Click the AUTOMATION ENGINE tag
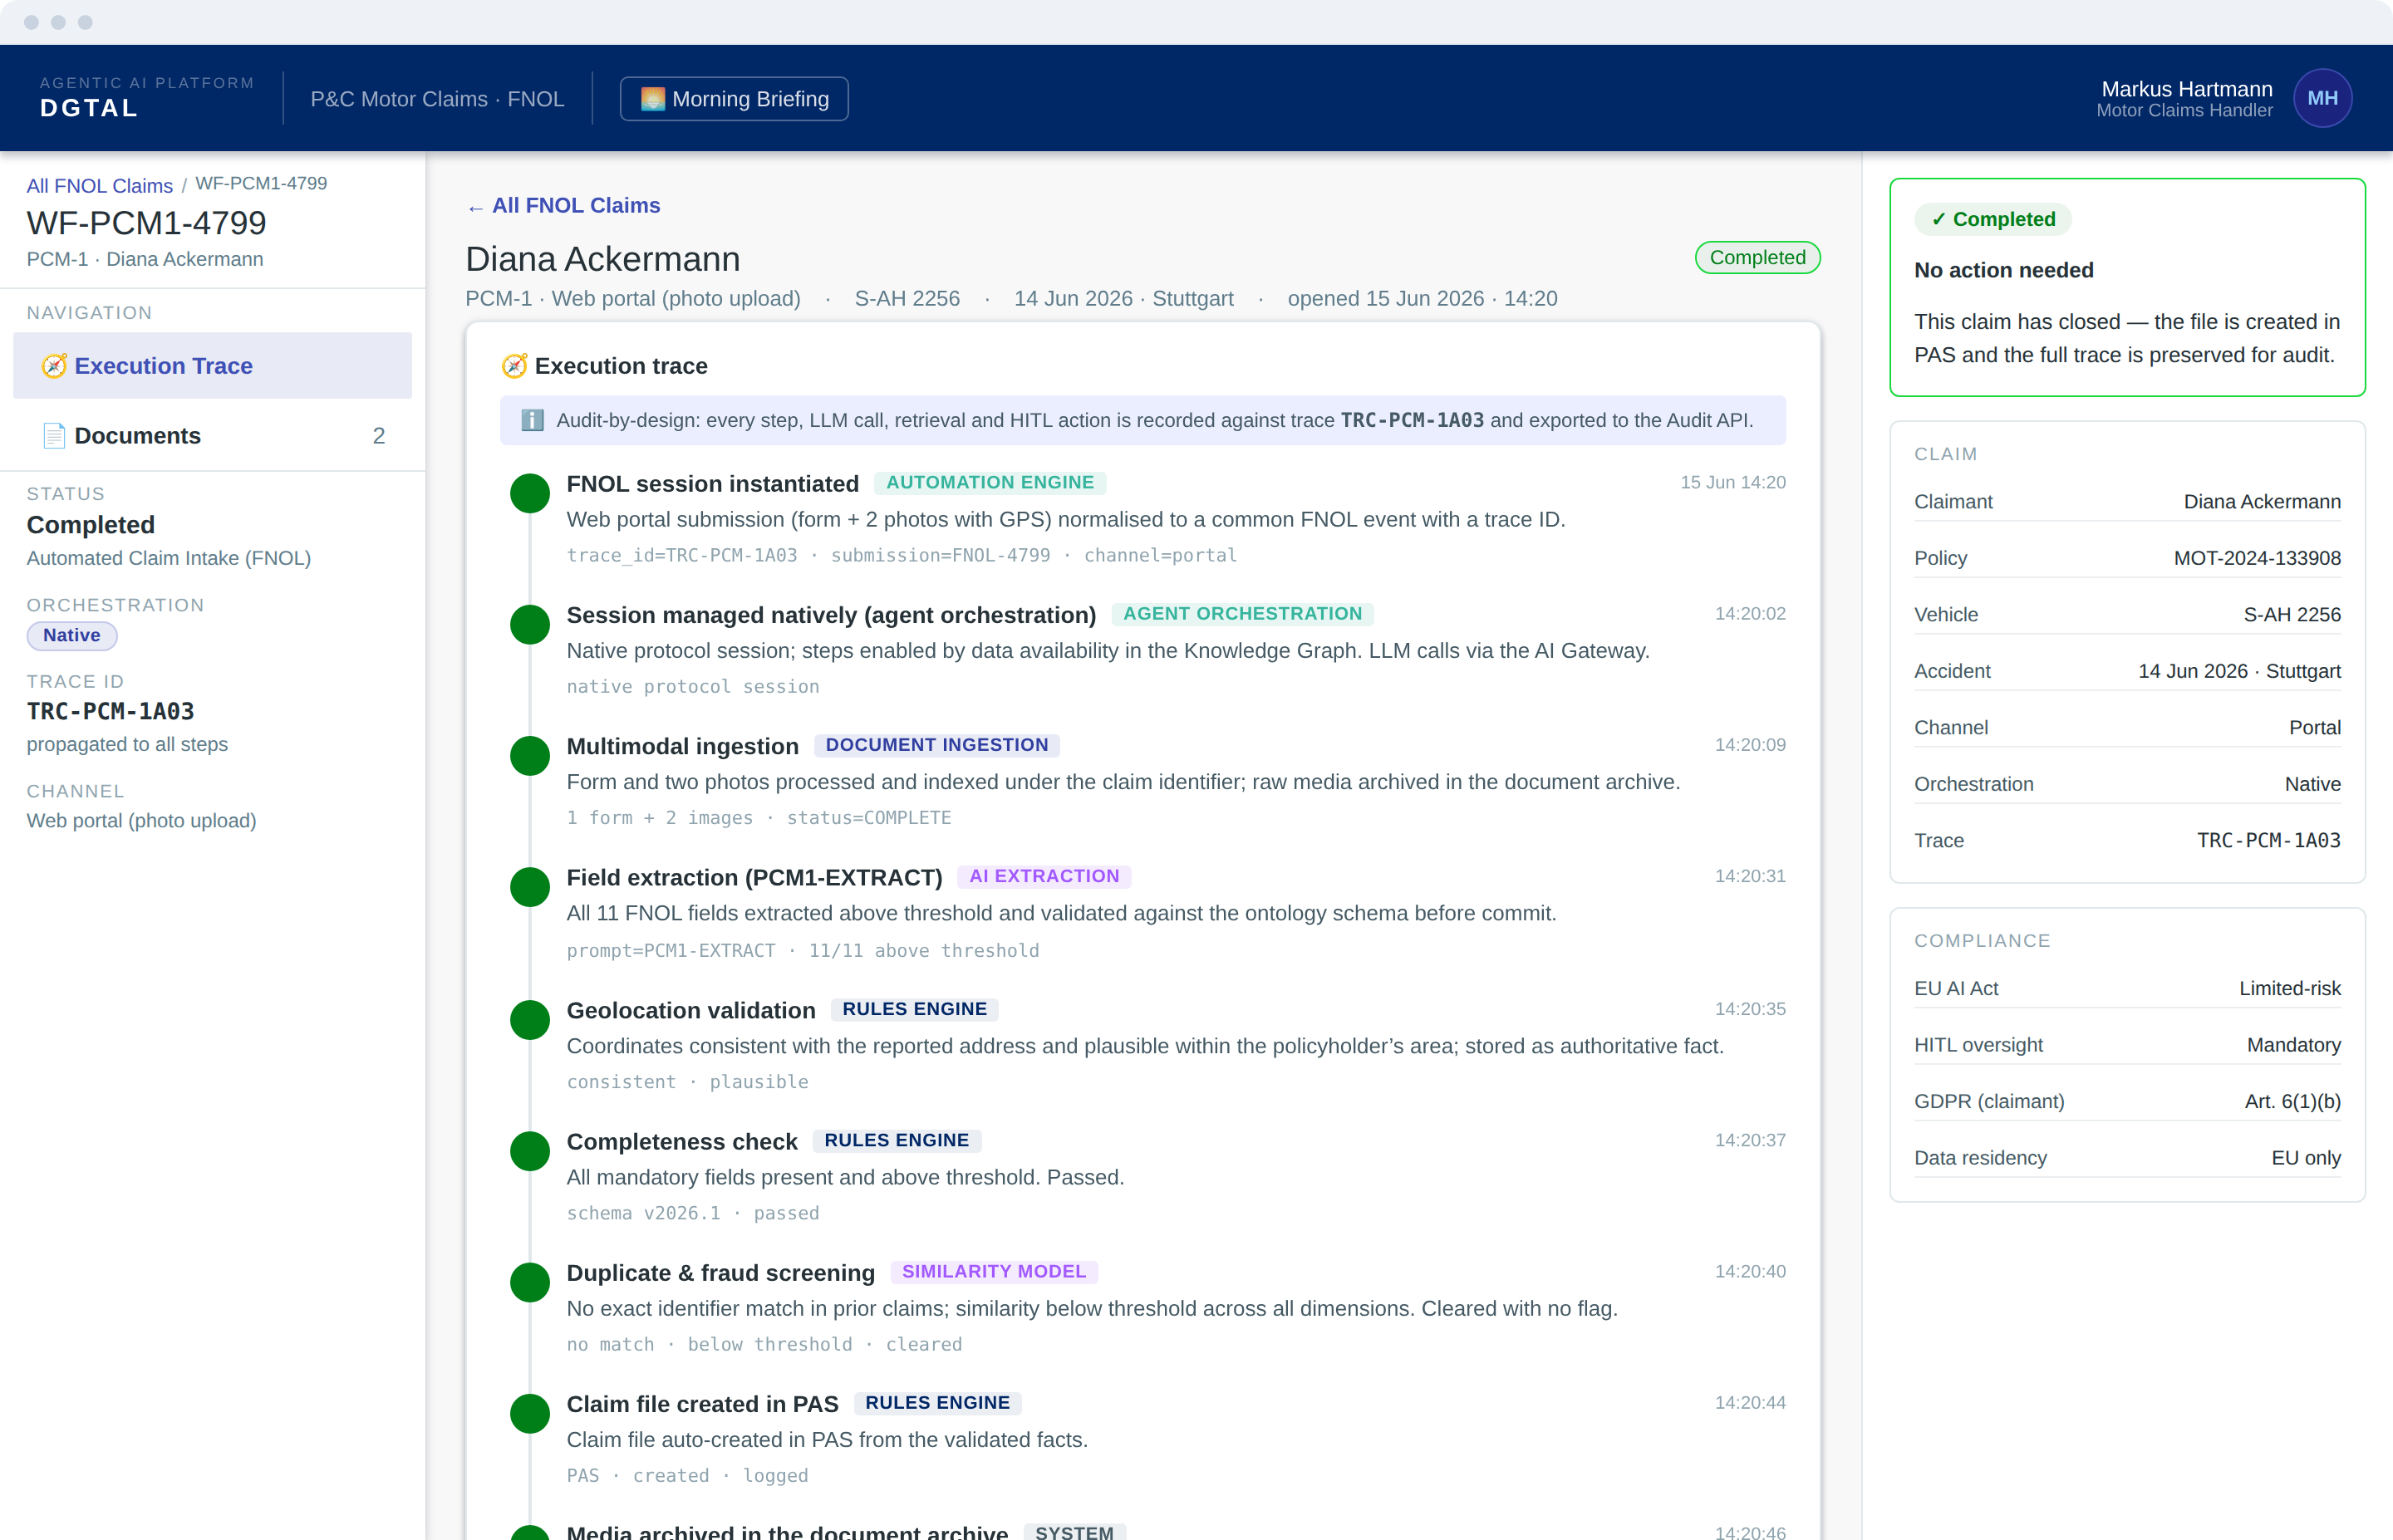 tap(990, 483)
